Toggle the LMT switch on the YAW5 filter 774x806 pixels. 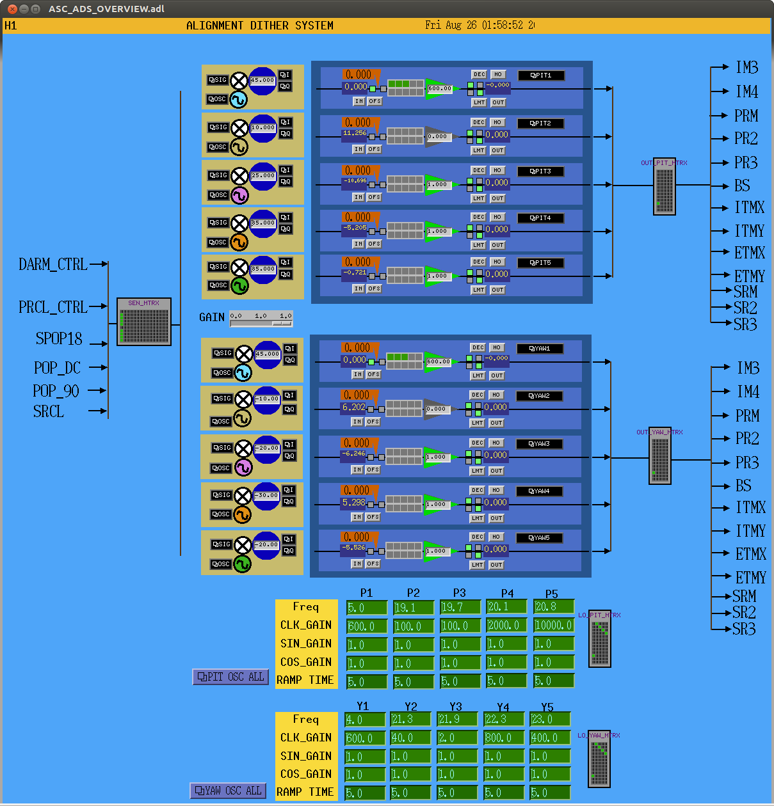[477, 565]
